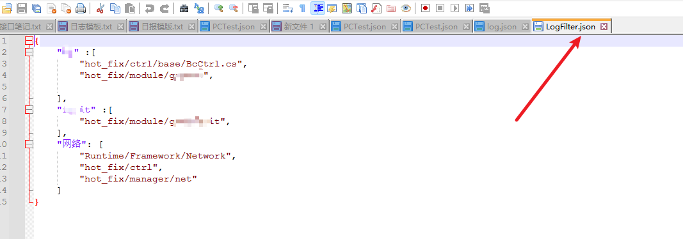
Task: Toggle show all characters pilcrow icon
Action: tap(302, 8)
